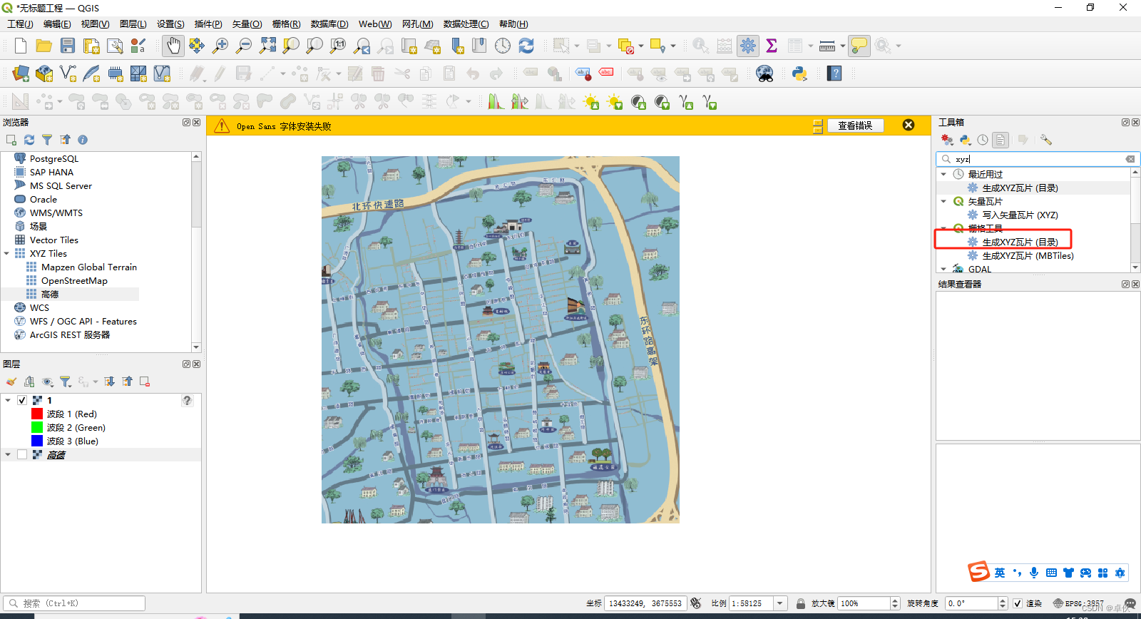Viewport: 1141px width, 619px height.
Task: Collapse layer 1 in the Layers panel
Action: 8,401
